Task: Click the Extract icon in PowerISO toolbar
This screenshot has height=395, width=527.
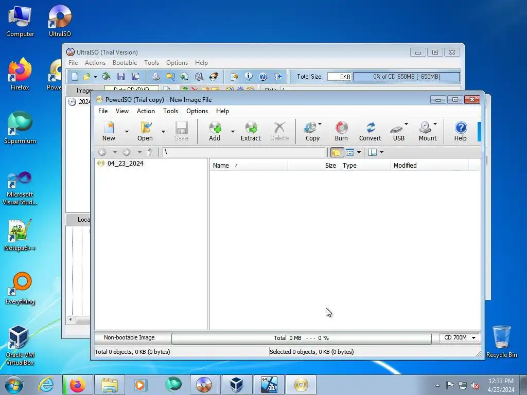Action: click(251, 131)
